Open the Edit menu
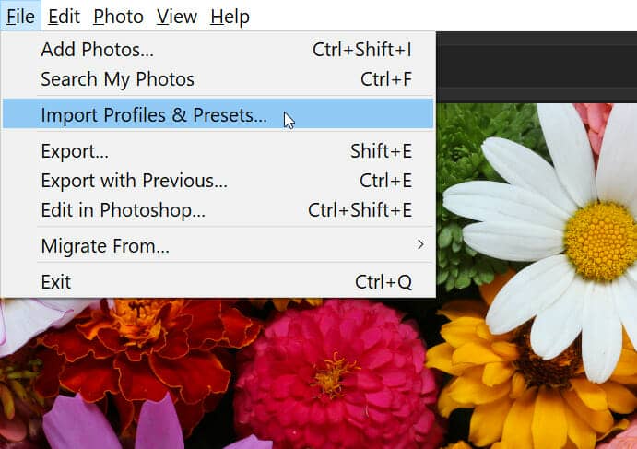Image resolution: width=637 pixels, height=449 pixels. click(x=64, y=17)
